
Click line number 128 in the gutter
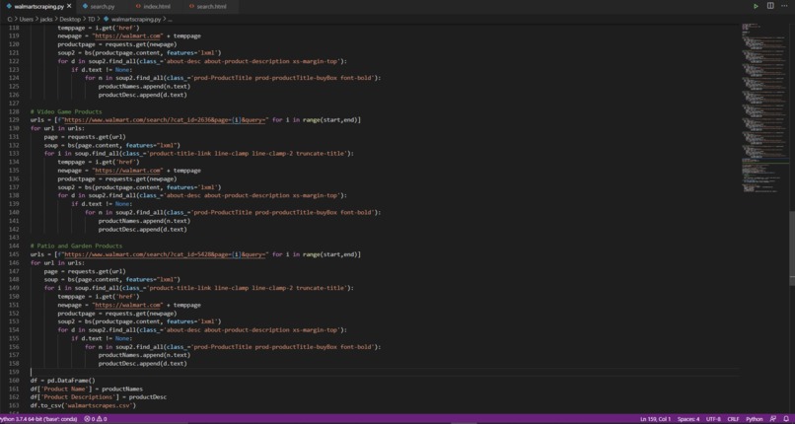pos(14,111)
